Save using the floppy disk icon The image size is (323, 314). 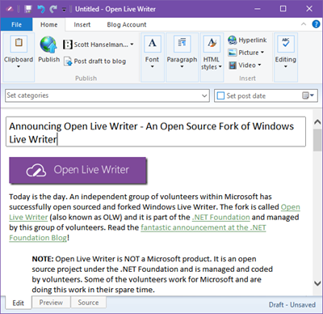(x=28, y=9)
